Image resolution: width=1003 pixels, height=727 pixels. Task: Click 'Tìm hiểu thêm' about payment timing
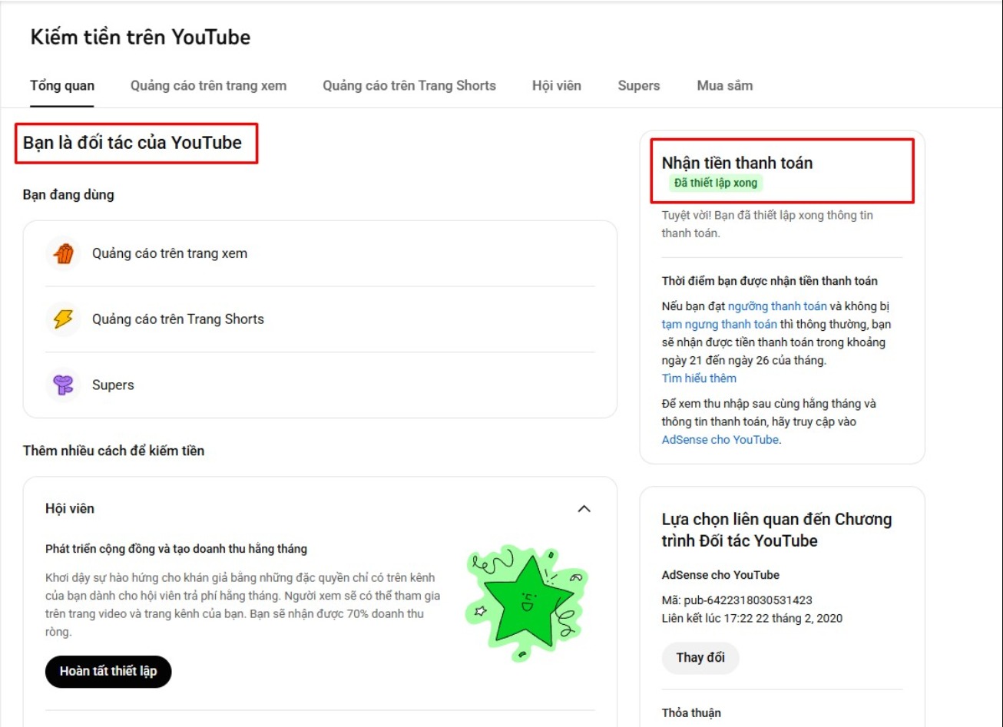[698, 378]
